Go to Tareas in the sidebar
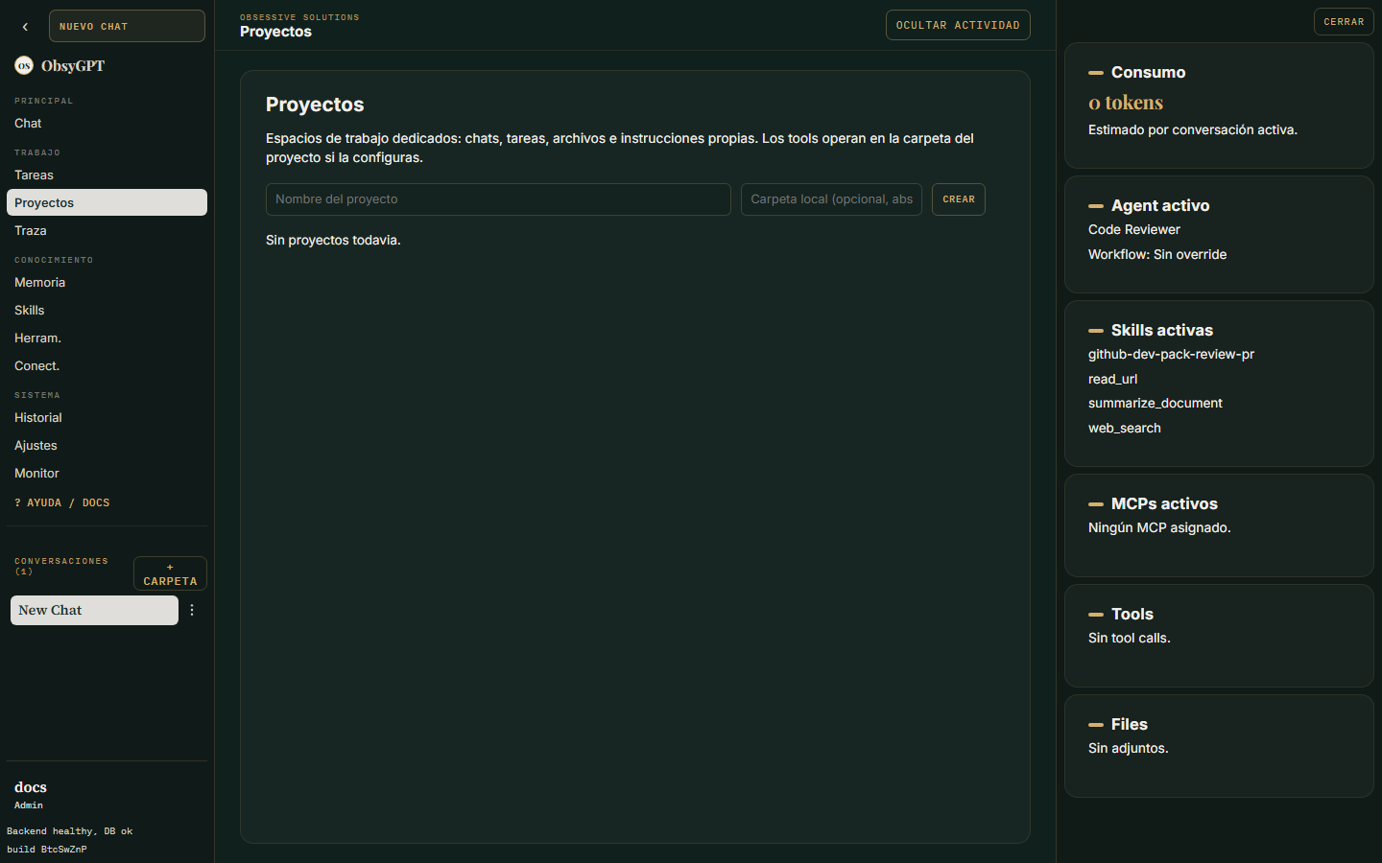 coord(107,175)
